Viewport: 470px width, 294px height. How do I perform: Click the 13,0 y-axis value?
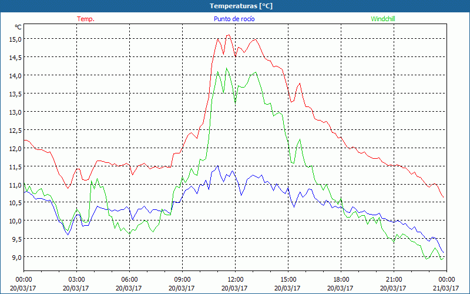tap(16, 112)
